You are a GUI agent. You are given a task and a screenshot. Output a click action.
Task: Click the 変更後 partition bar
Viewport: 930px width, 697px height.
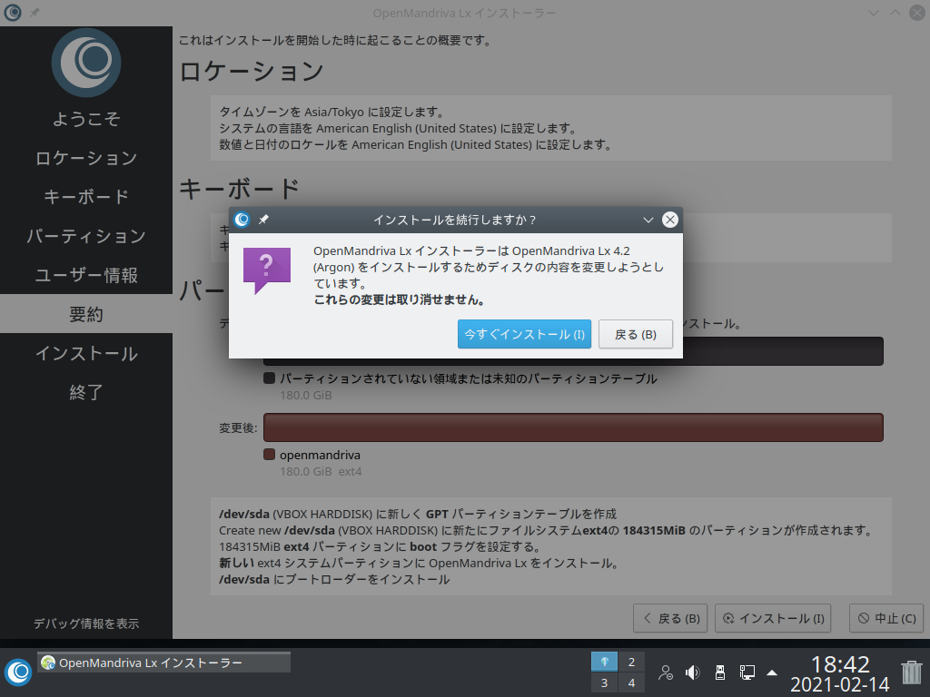coord(573,427)
